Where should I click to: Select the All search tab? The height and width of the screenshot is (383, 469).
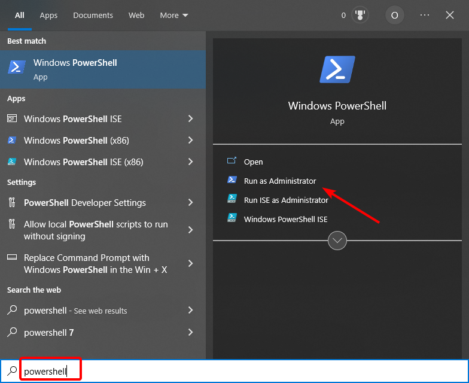coord(19,15)
